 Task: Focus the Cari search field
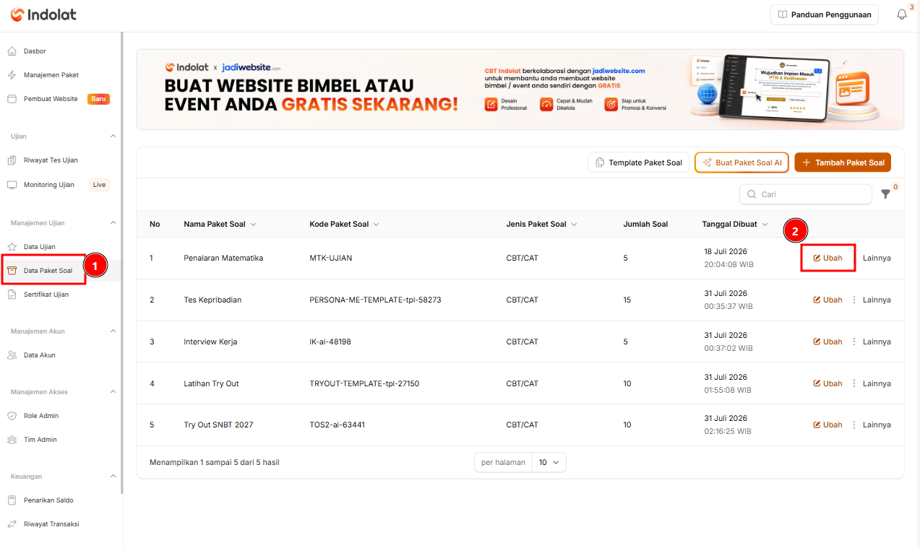[806, 194]
